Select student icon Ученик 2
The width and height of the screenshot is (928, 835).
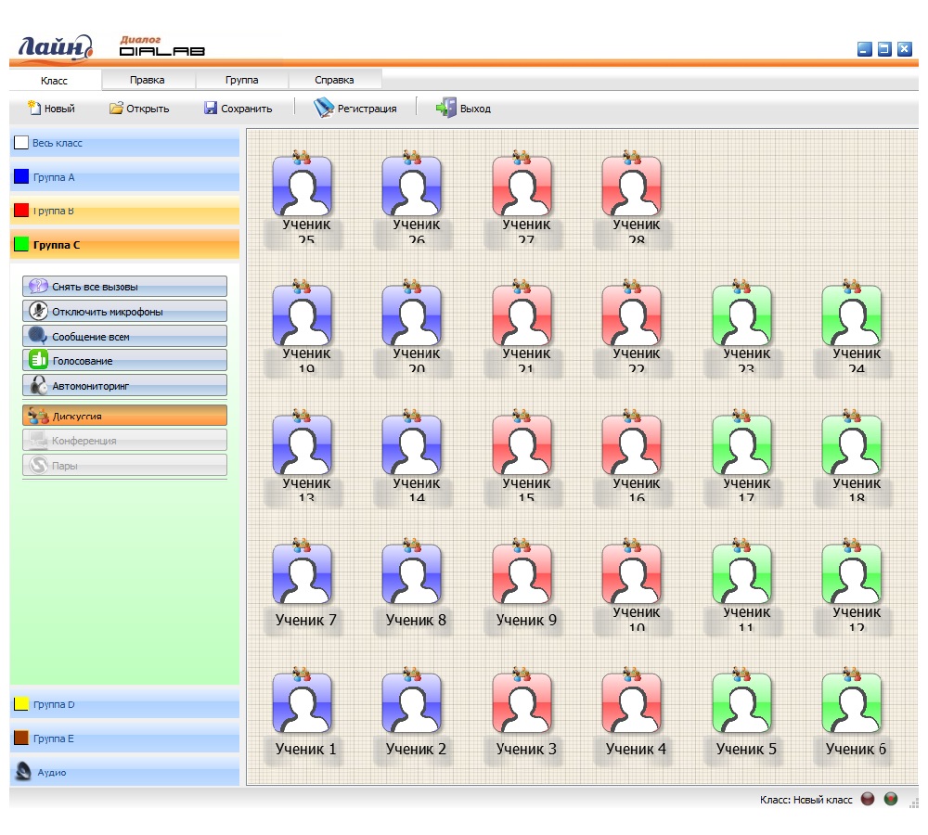pos(412,703)
